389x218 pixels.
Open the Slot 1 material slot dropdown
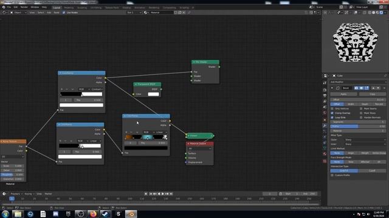(134, 12)
